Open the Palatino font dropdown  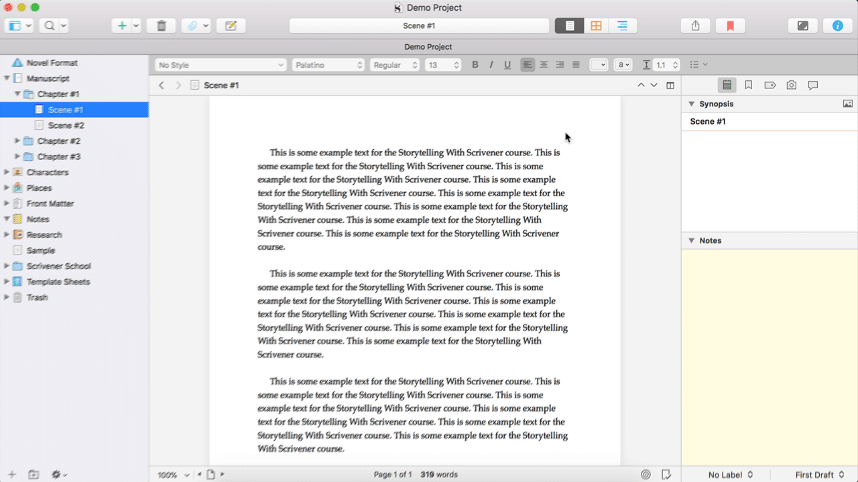[328, 65]
